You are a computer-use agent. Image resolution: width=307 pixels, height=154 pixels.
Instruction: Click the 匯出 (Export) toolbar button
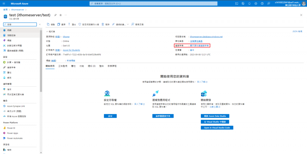coord(72,25)
